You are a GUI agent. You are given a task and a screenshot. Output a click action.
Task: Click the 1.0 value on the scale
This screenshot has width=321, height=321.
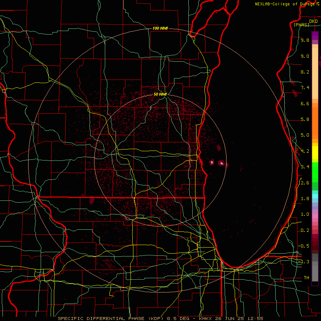click(305, 214)
